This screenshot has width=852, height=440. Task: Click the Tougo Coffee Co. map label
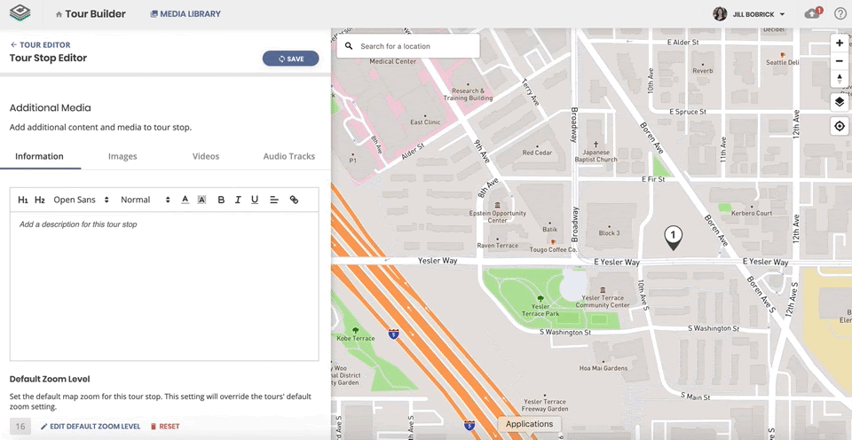pyautogui.click(x=553, y=249)
